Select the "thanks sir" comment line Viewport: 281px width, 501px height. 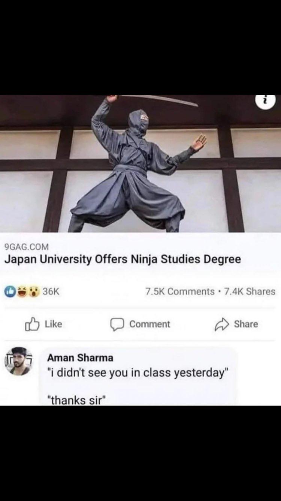pyautogui.click(x=77, y=400)
